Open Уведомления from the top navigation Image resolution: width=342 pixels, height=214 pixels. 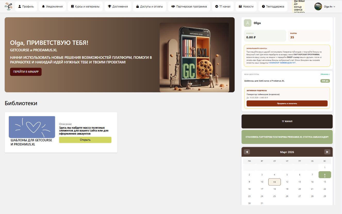tap(52, 6)
